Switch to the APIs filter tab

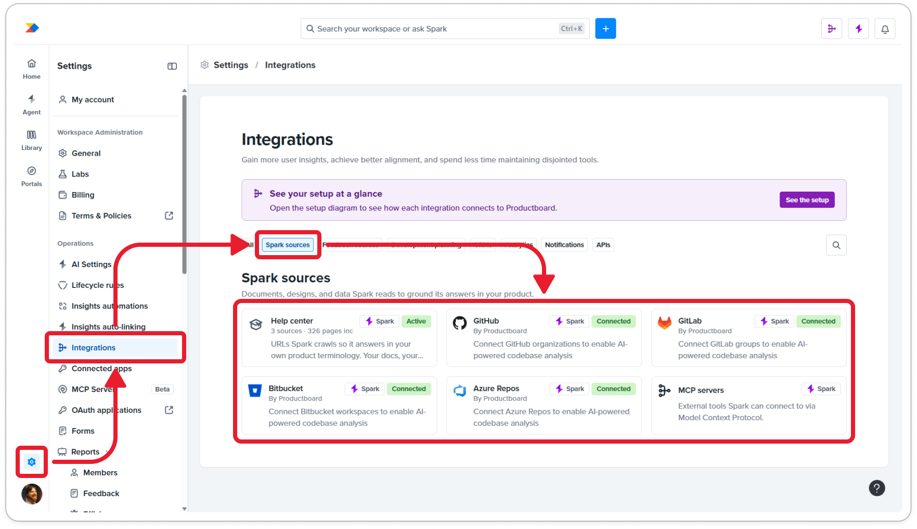tap(603, 245)
